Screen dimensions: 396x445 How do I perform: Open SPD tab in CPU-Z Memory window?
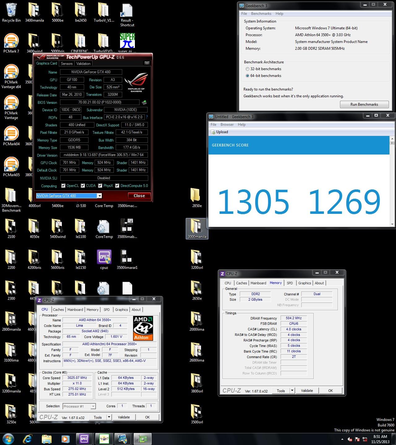pyautogui.click(x=290, y=283)
